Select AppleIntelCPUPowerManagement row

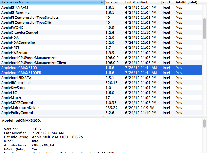[x=101, y=58]
